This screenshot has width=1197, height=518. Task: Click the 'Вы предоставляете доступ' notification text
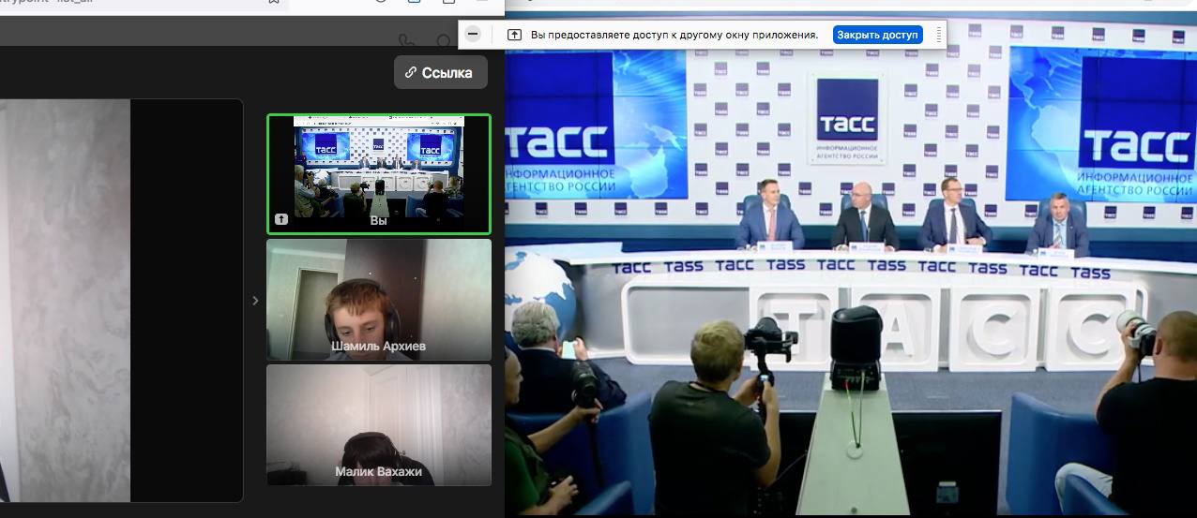click(x=674, y=35)
